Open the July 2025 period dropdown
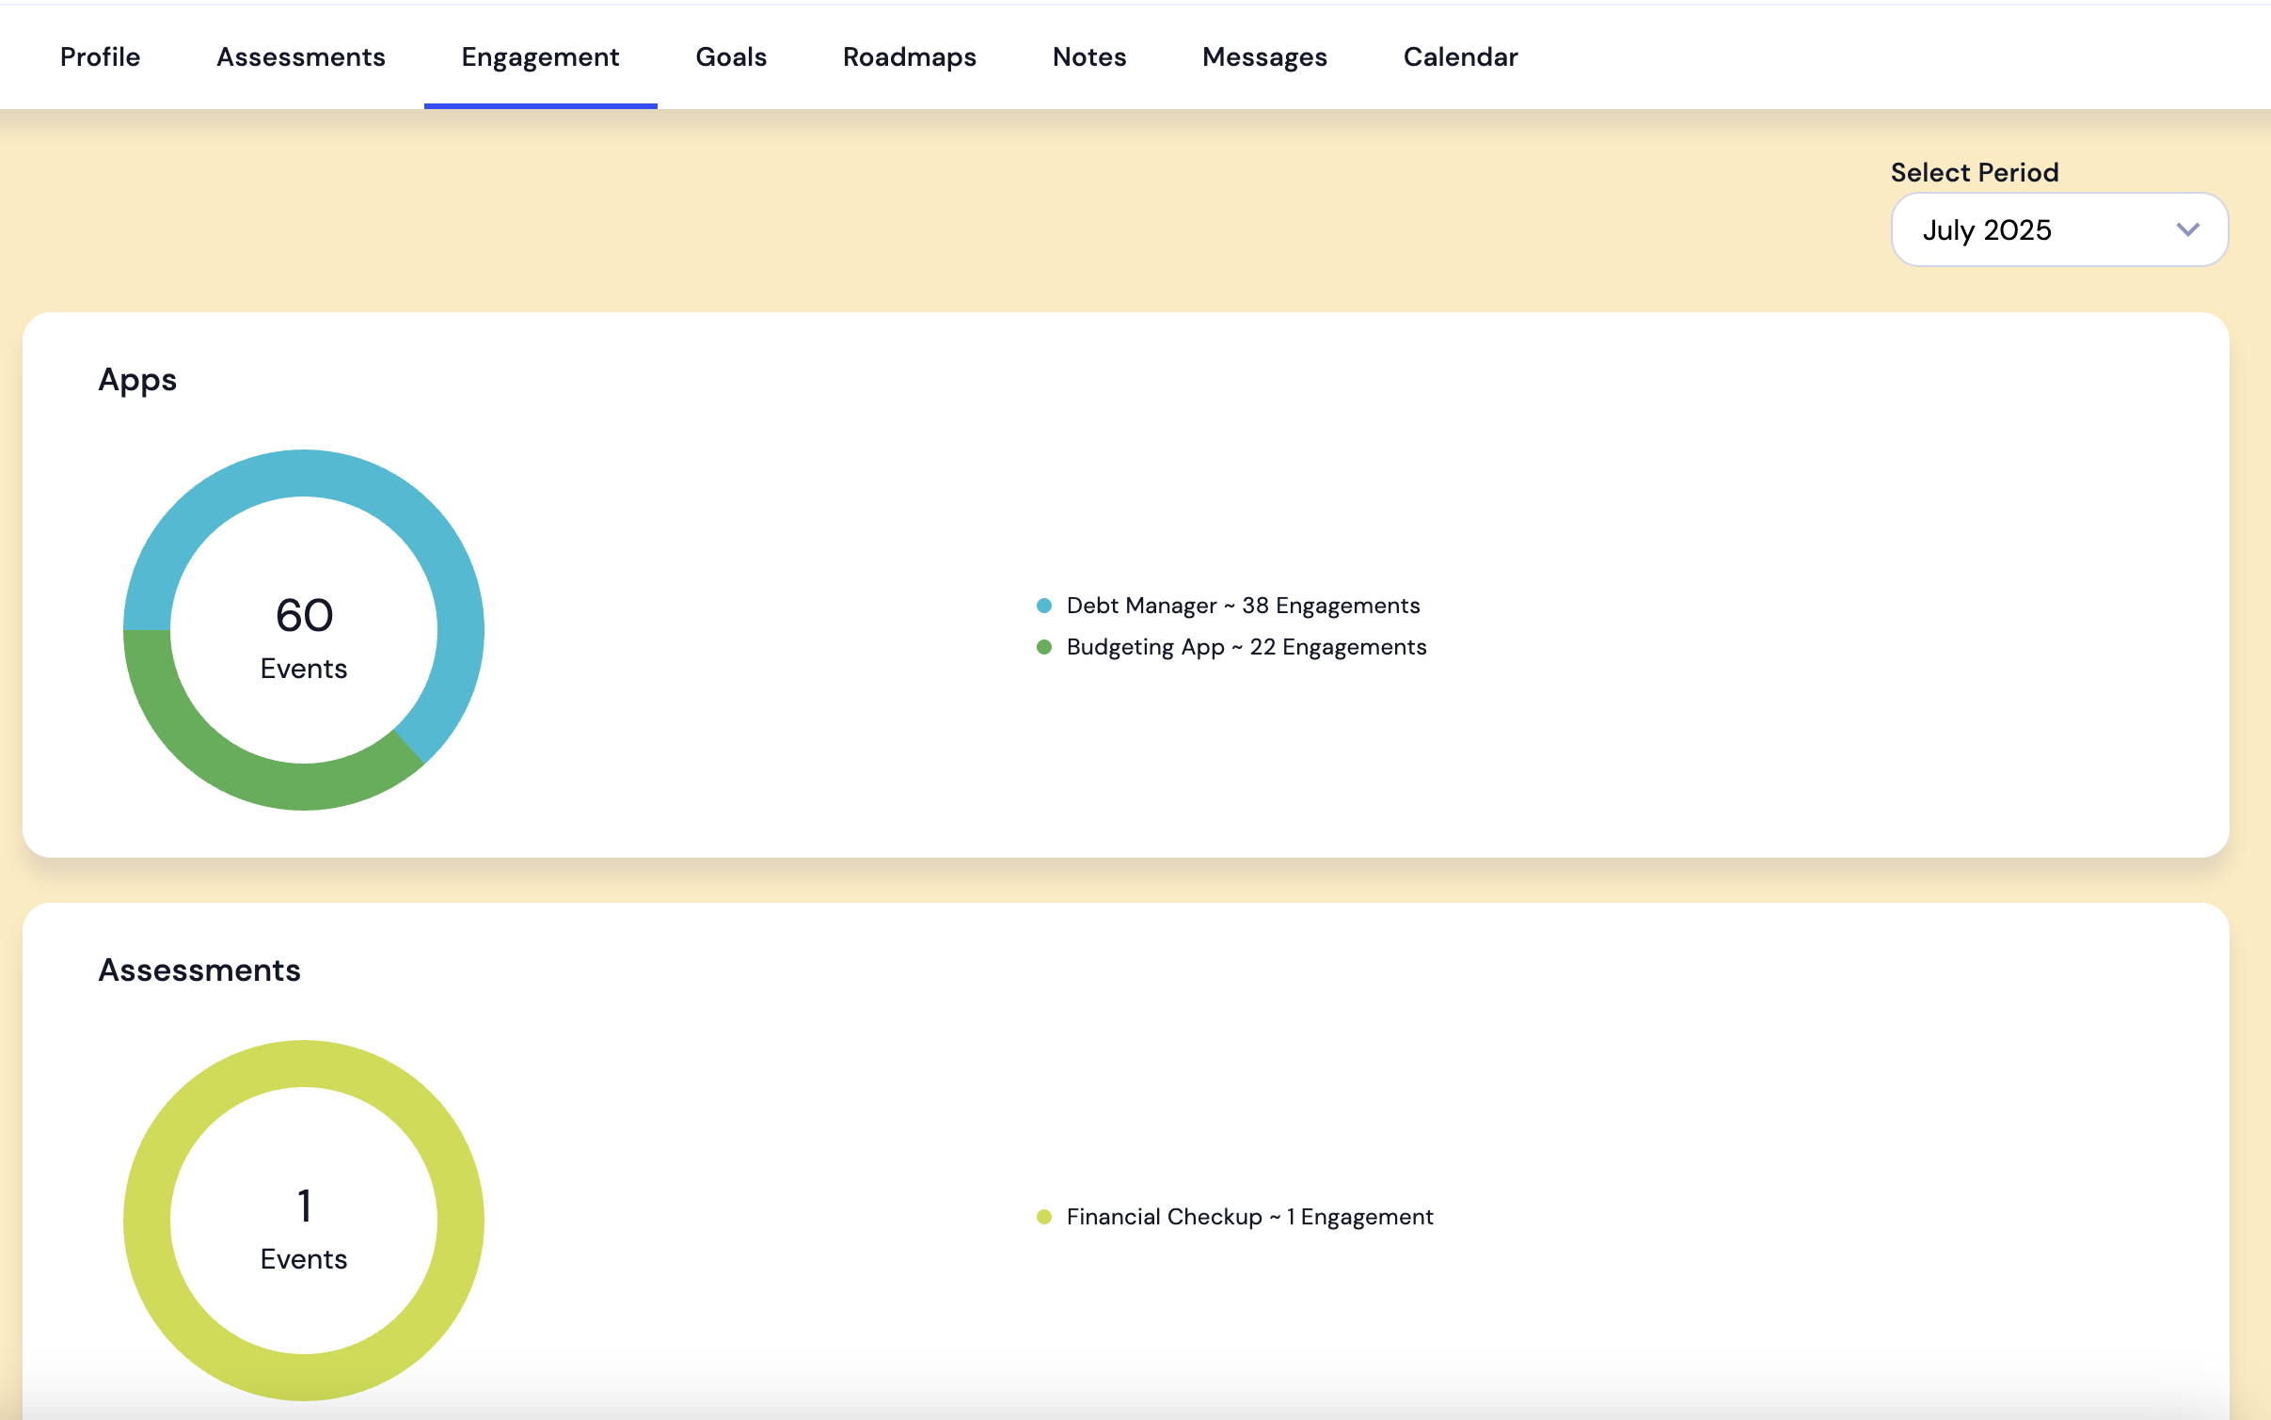The width and height of the screenshot is (2271, 1420). click(2057, 229)
